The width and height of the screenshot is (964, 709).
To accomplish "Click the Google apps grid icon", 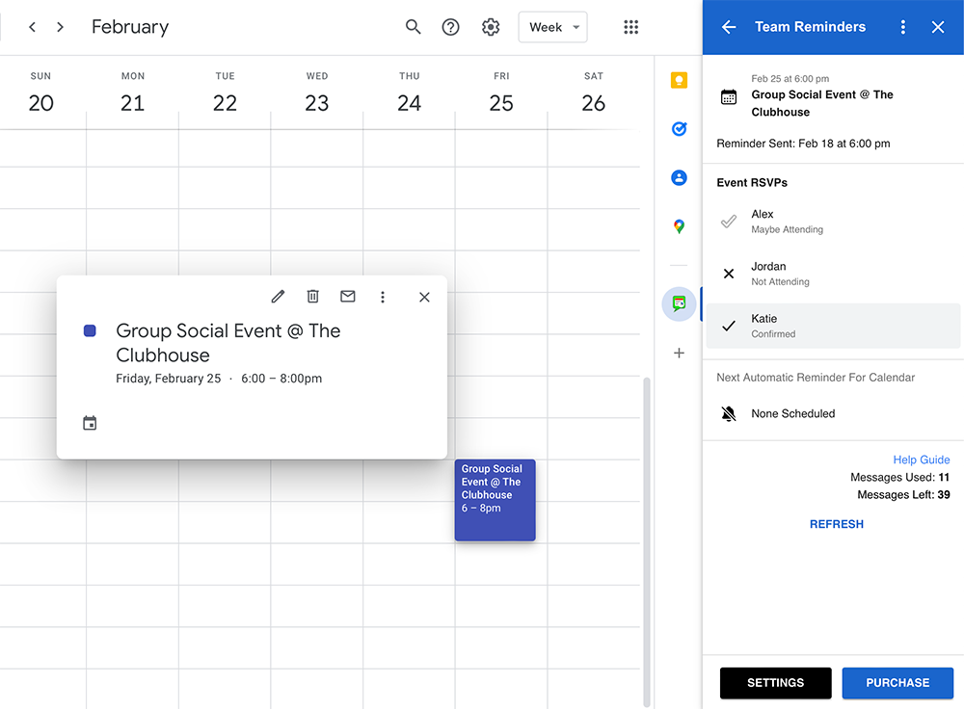I will point(630,27).
